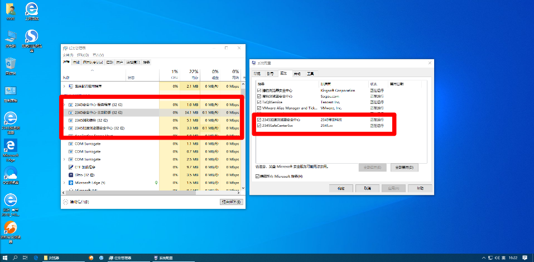Image resolution: width=534 pixels, height=262 pixels.
Task: Uncheck the TxQBService checkbox
Action: pos(260,102)
